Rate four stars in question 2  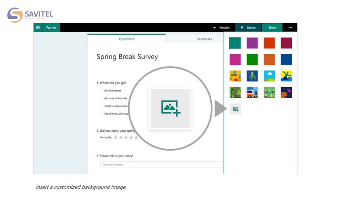pyautogui.click(x=131, y=137)
